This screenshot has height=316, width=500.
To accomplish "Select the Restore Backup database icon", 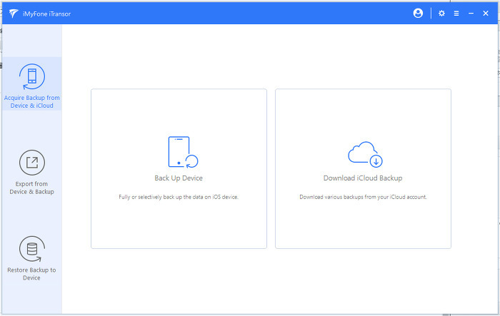I will pos(32,249).
